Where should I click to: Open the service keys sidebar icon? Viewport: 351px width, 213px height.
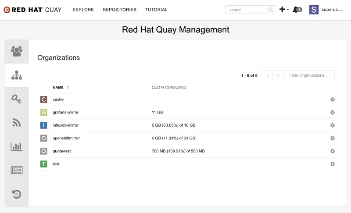(x=17, y=99)
